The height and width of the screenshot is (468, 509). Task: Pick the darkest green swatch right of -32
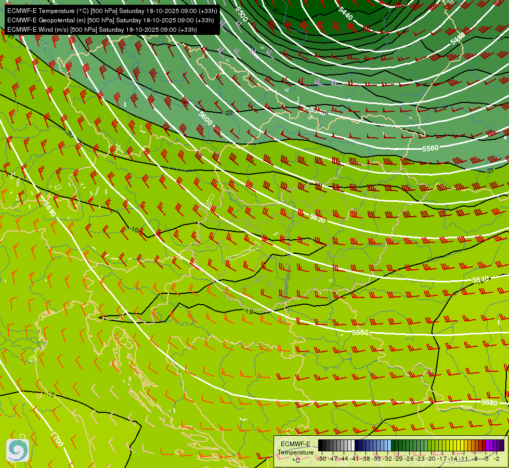[393, 445]
